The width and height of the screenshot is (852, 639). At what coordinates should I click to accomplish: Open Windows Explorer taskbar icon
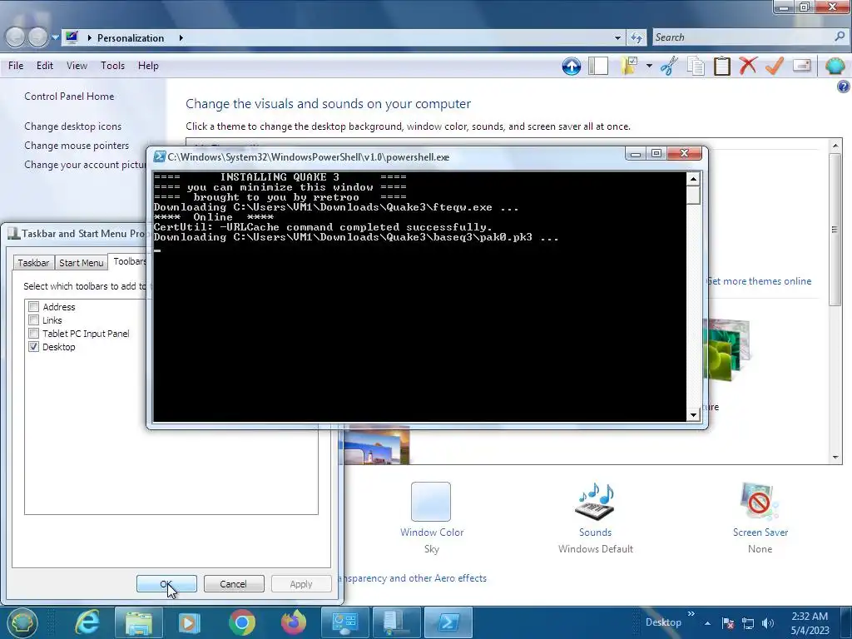click(139, 622)
